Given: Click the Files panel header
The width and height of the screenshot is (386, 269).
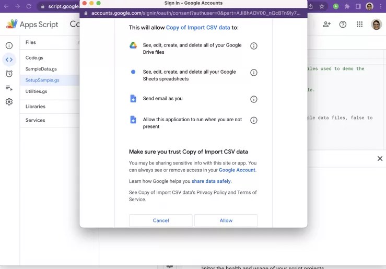Looking at the screenshot, I should (x=30, y=42).
